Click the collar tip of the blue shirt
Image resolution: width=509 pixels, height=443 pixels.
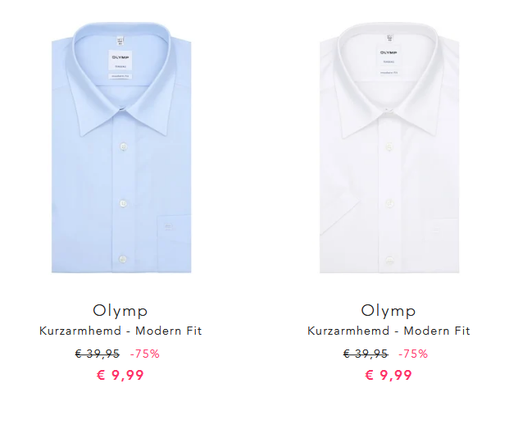(83, 133)
